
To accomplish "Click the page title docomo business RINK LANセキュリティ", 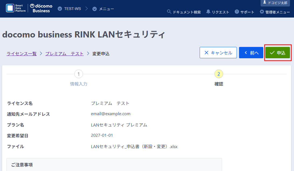I will [x=84, y=35].
